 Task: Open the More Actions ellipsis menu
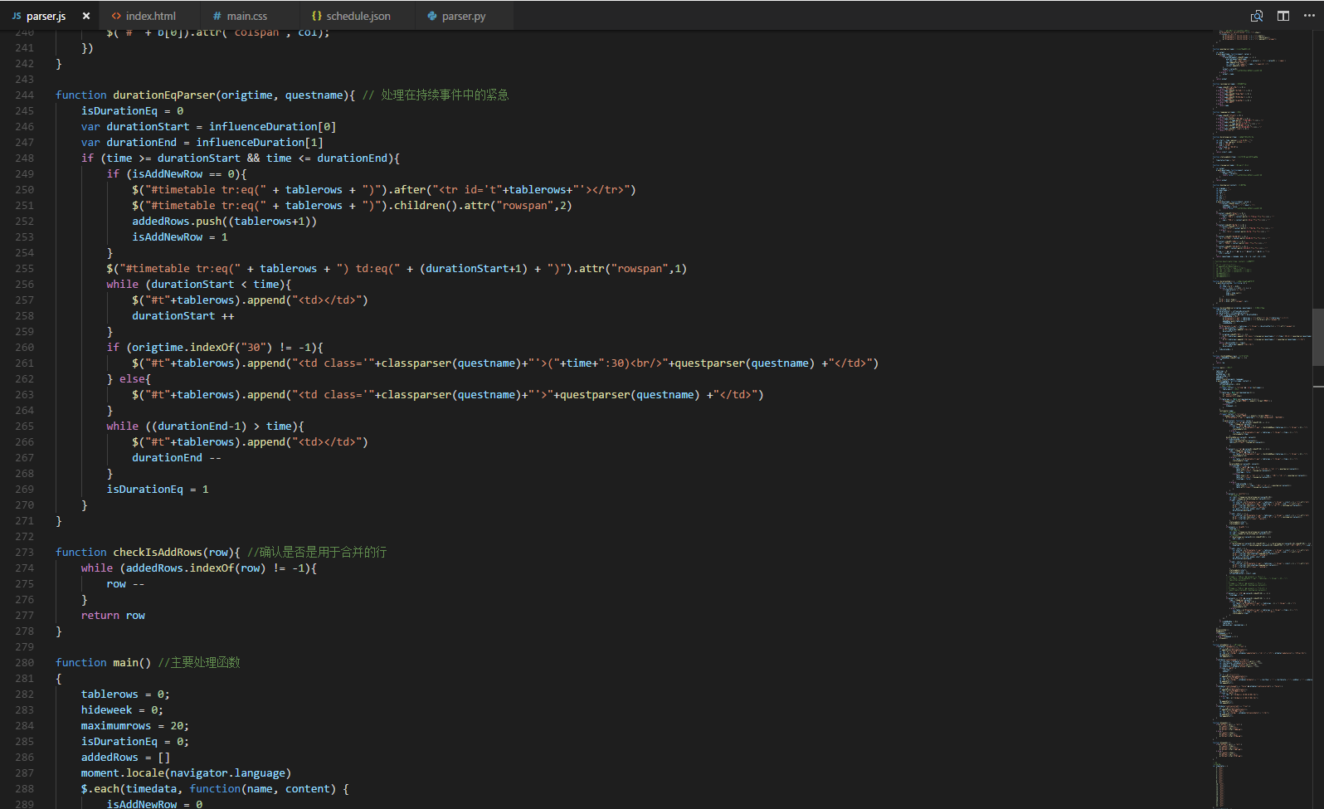point(1309,16)
